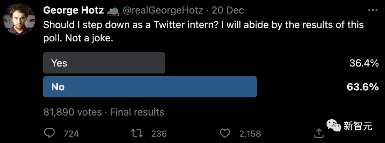Image resolution: width=385 pixels, height=143 pixels.
Task: Open the @realGeorgeHotz handle link
Action: (163, 11)
